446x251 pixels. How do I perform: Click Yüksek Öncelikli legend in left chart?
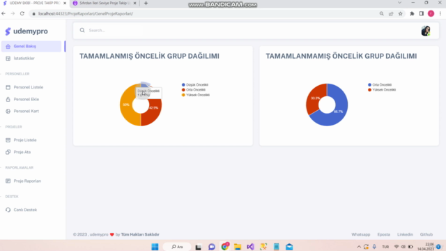(x=196, y=95)
